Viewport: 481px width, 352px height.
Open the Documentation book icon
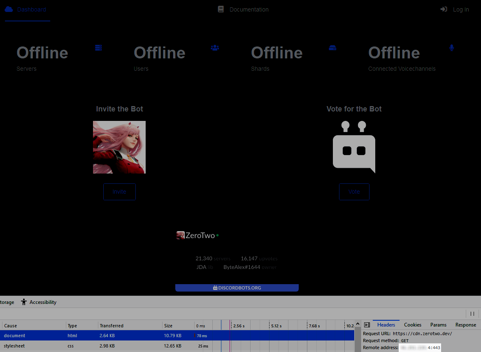tap(221, 9)
